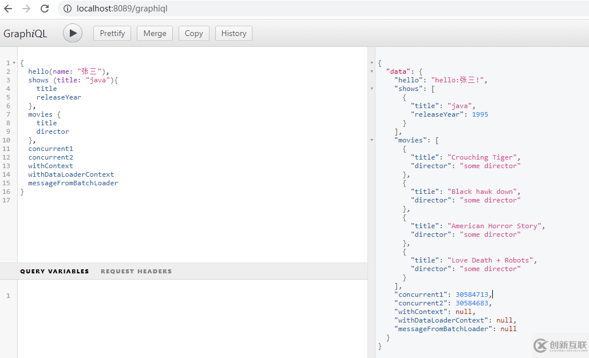Switch to Request Headers tab
This screenshot has width=589, height=358.
coord(136,271)
